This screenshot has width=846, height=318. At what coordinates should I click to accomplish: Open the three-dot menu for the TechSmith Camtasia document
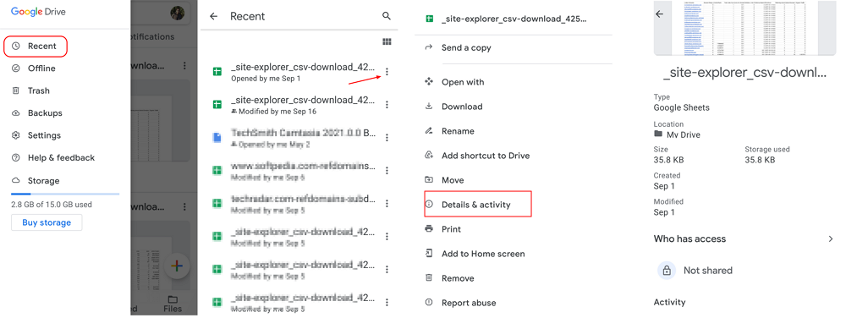[387, 138]
